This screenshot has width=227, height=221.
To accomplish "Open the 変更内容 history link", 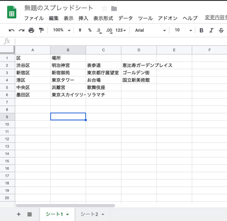I will (x=216, y=18).
